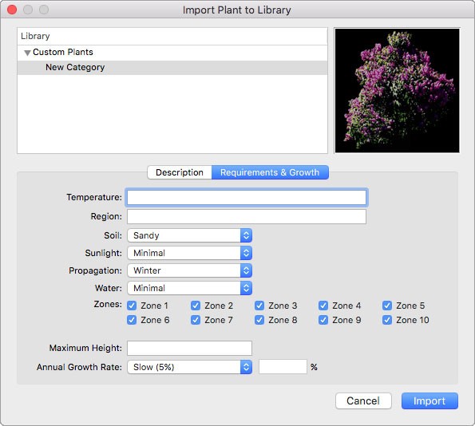Collapse the Custom Plants disclosure triangle
This screenshot has height=426, width=475.
pos(27,53)
